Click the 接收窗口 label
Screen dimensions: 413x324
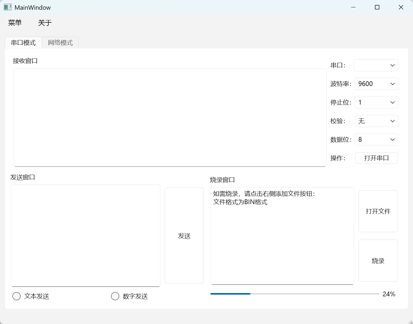(25, 61)
